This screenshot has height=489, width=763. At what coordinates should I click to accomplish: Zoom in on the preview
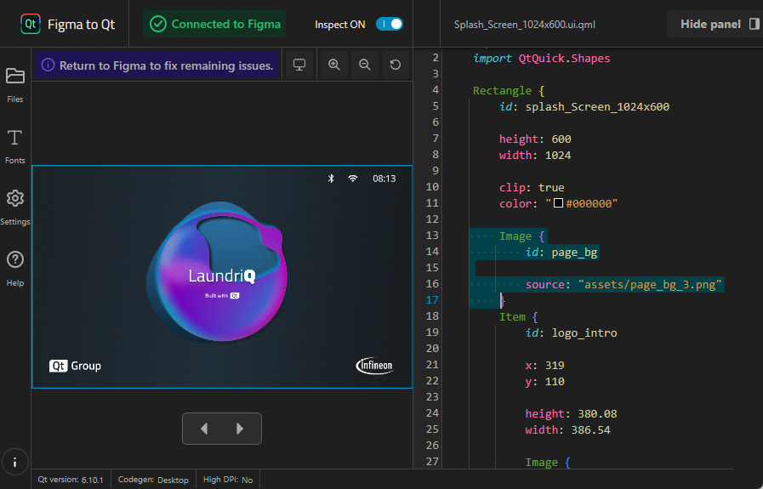pyautogui.click(x=333, y=65)
